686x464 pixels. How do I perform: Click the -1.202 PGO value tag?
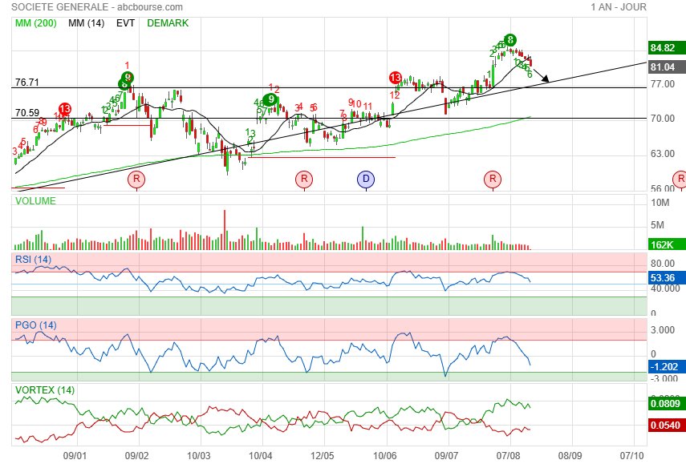(x=666, y=366)
